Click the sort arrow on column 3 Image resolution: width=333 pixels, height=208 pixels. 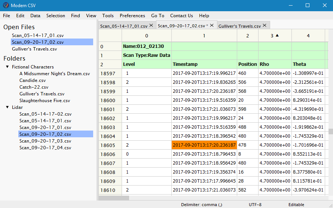tap(277, 36)
